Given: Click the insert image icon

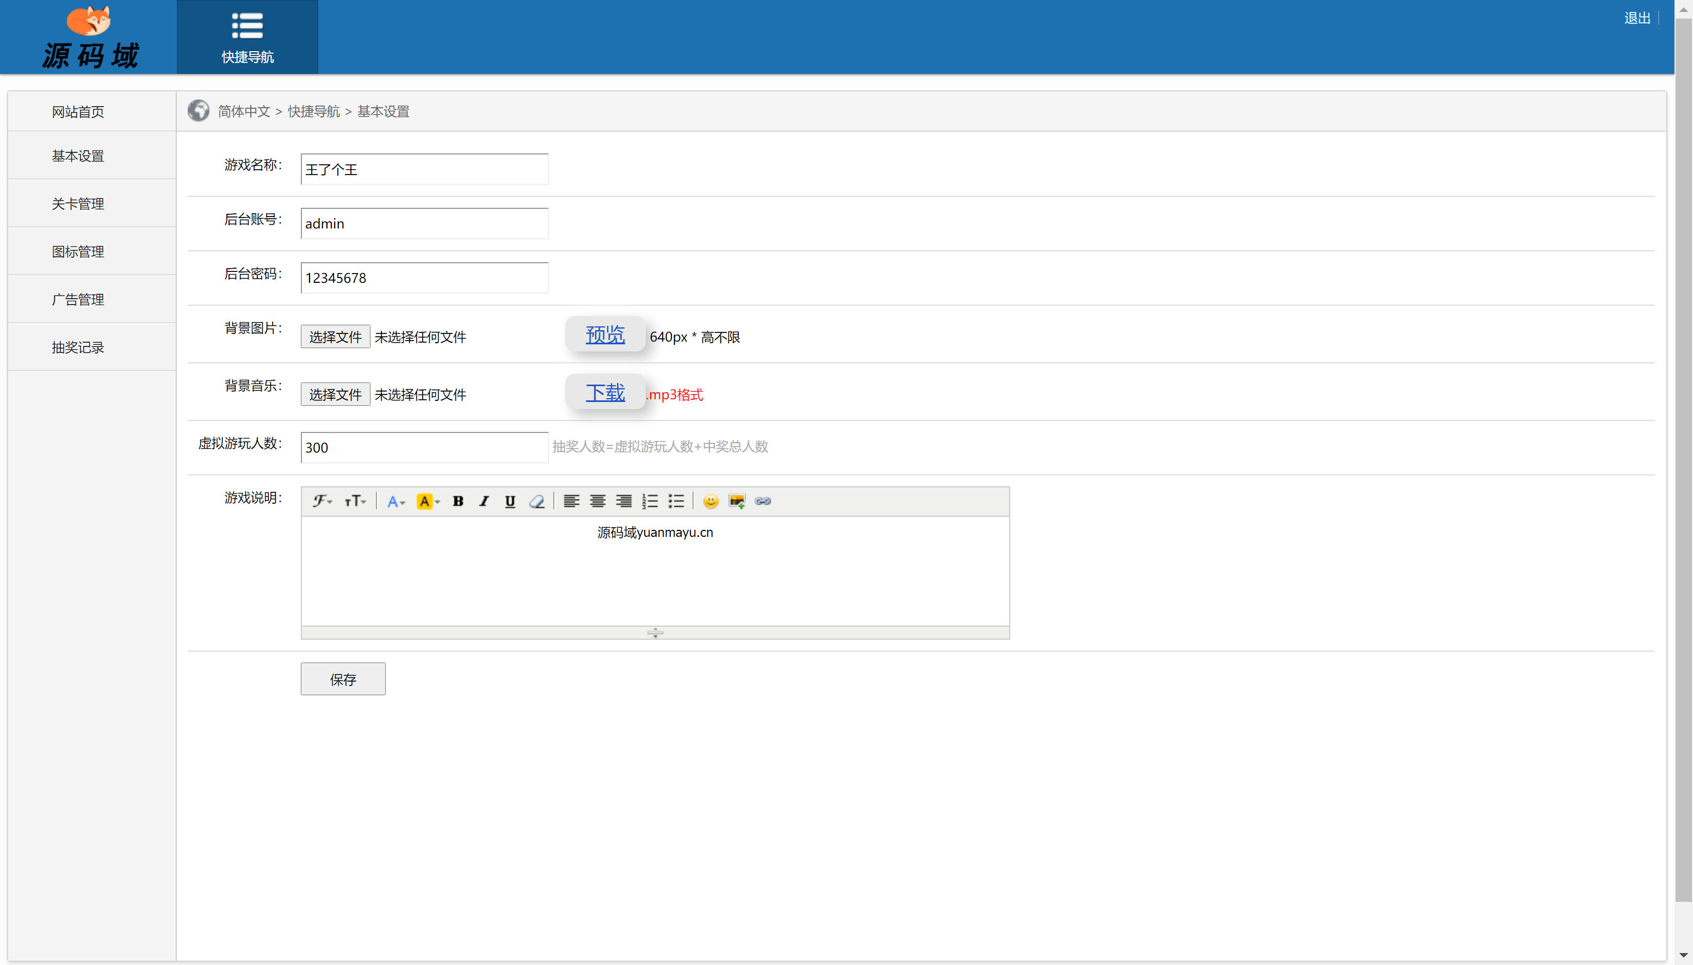Looking at the screenshot, I should 736,501.
